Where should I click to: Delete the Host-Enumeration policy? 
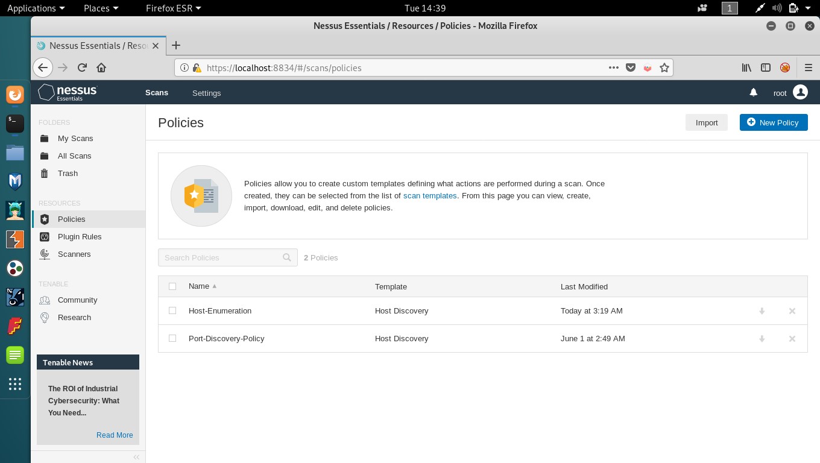click(792, 311)
